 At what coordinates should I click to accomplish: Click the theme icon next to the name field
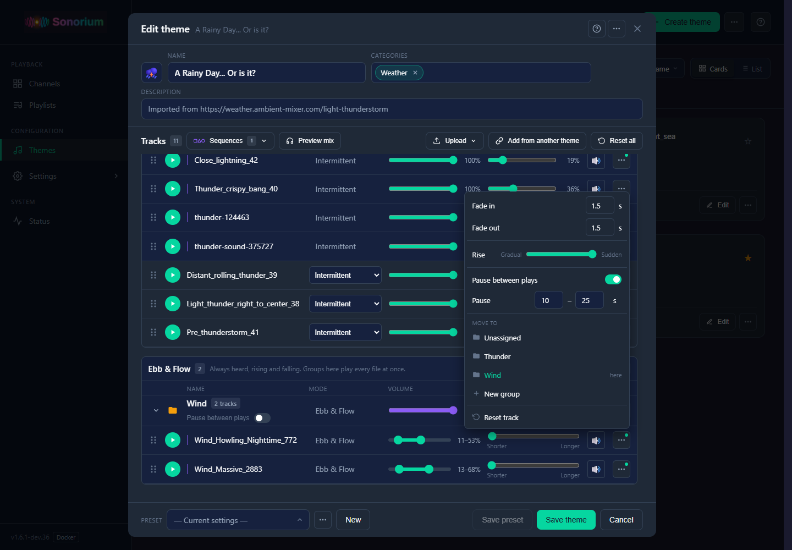tap(152, 73)
